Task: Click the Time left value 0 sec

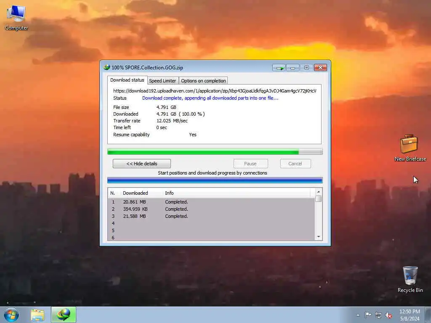Action: [162, 127]
